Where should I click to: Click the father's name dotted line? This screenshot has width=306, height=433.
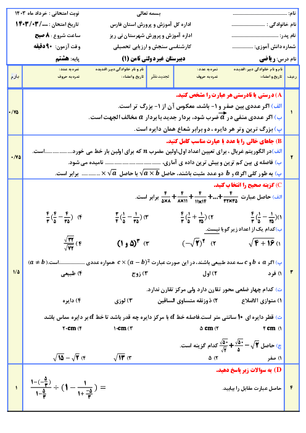pos(255,36)
